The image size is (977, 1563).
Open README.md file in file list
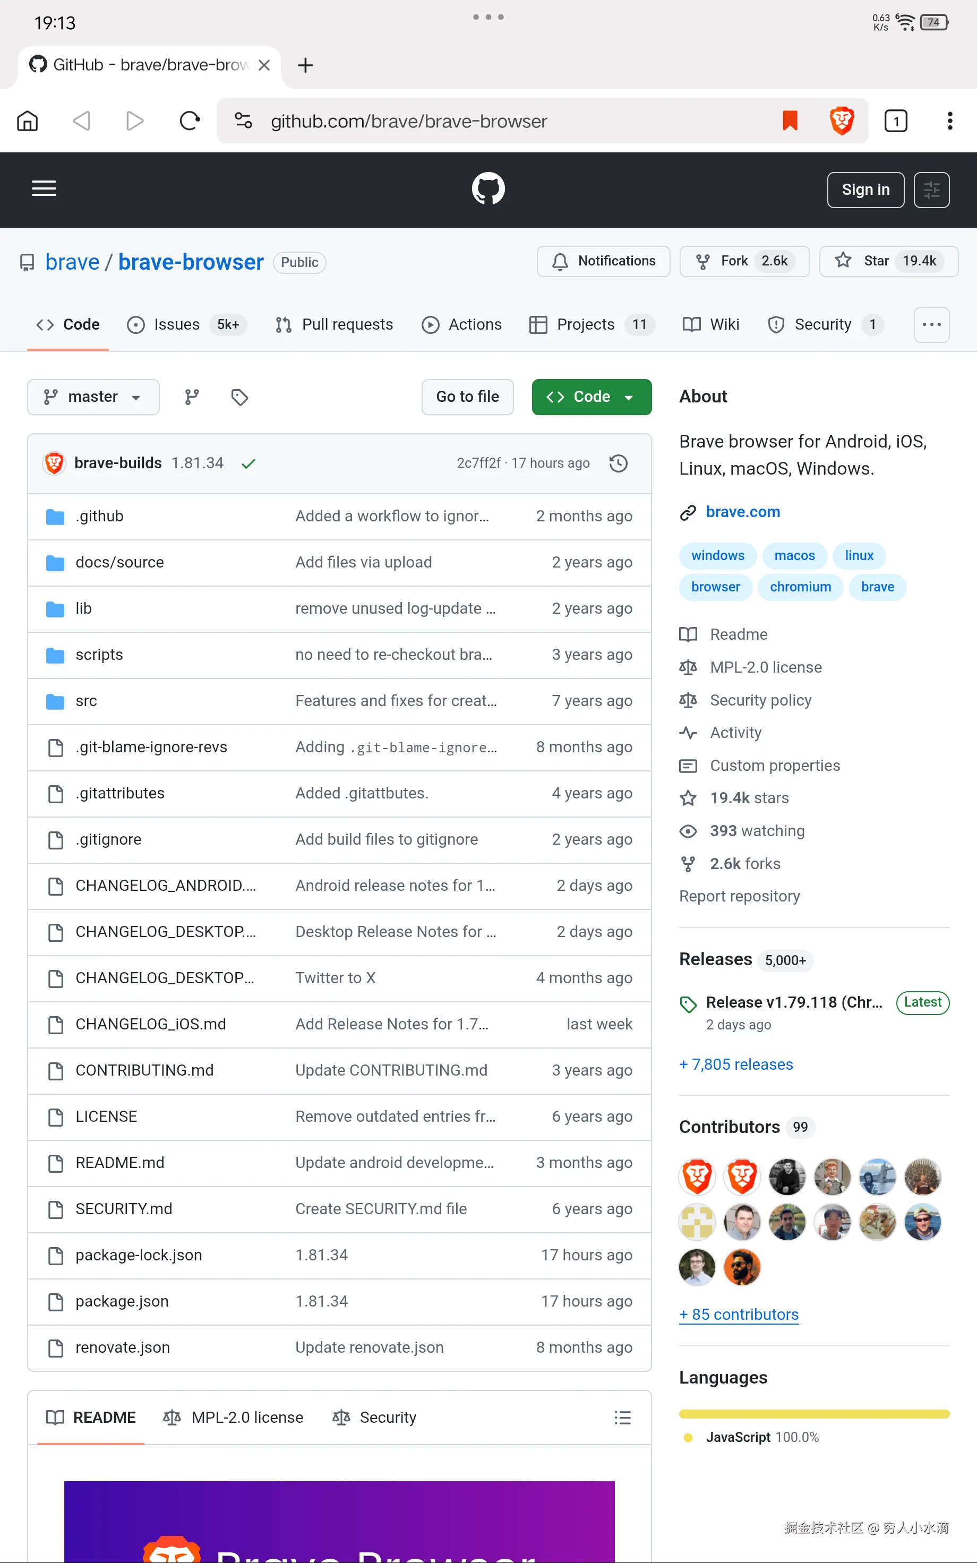click(119, 1163)
